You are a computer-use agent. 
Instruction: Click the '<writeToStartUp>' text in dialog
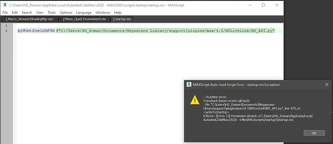click(216, 112)
